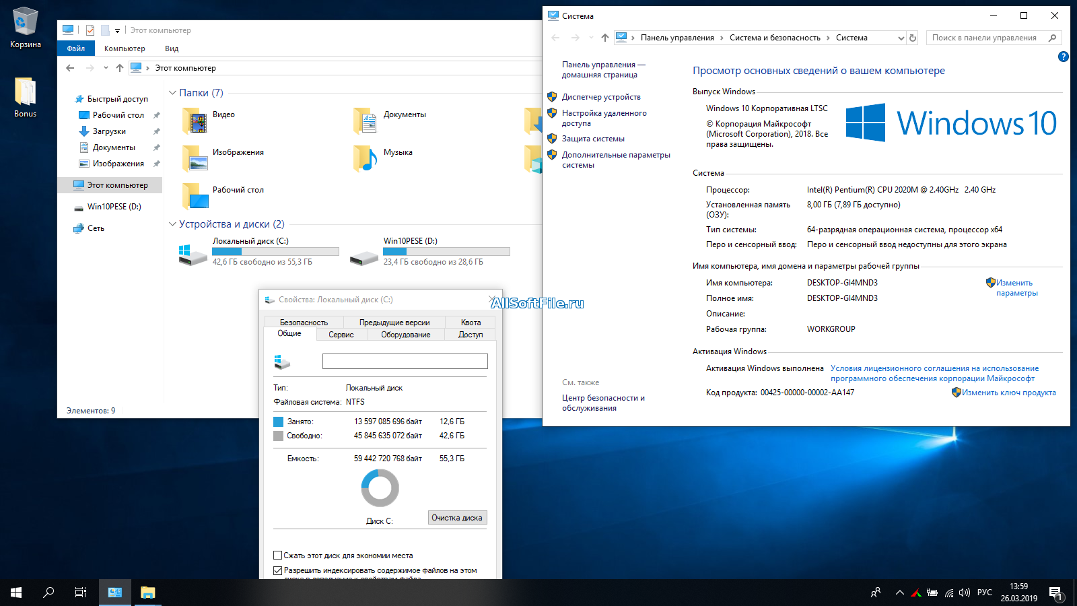Select the Win10PESE (D:) drive icon

(x=364, y=257)
